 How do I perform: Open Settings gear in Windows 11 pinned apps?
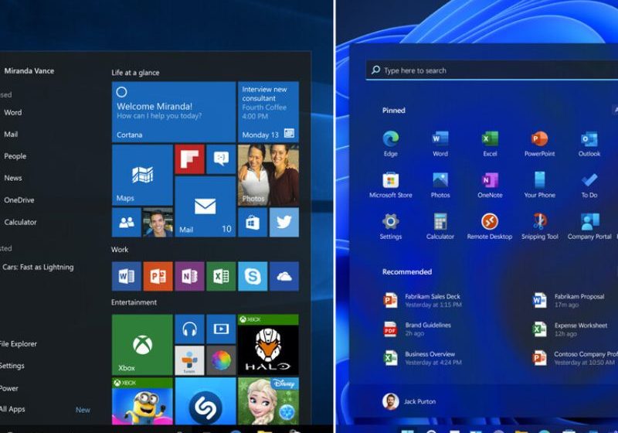click(391, 227)
